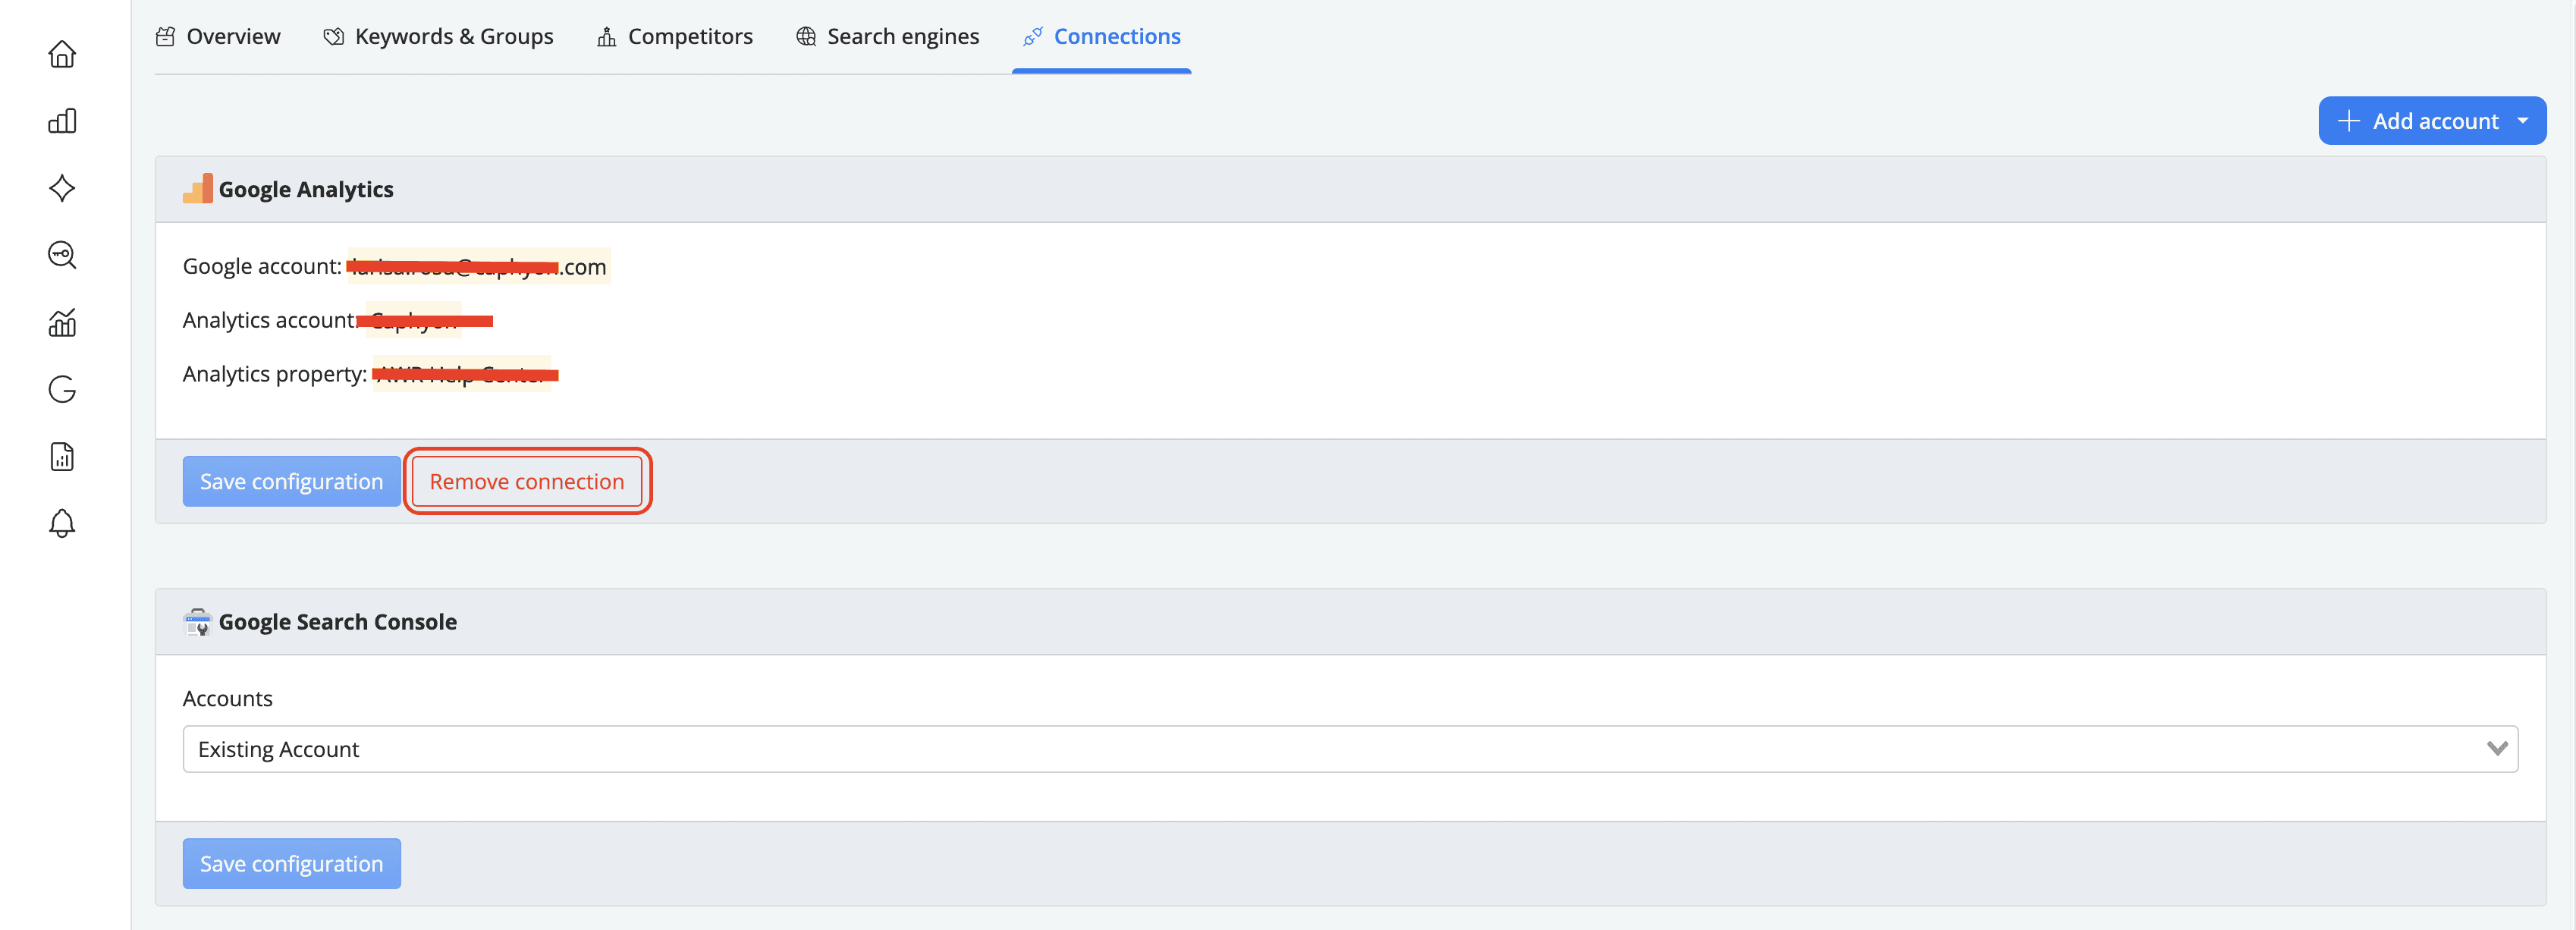Open the Search engines tab
This screenshot has width=2576, height=930.
pyautogui.click(x=887, y=37)
